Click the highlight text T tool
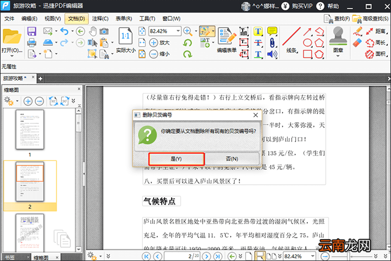 pyautogui.click(x=258, y=32)
